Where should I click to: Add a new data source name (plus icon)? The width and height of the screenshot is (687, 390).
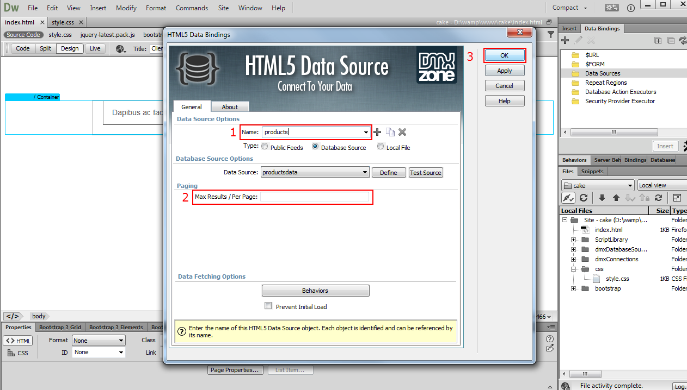[x=377, y=132]
